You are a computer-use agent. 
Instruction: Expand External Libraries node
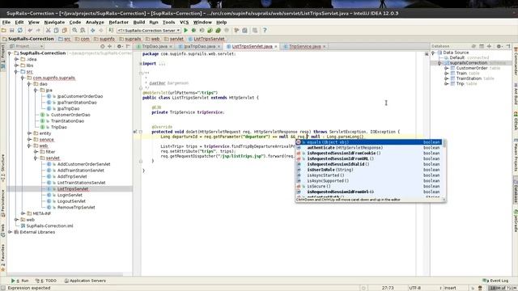10,232
